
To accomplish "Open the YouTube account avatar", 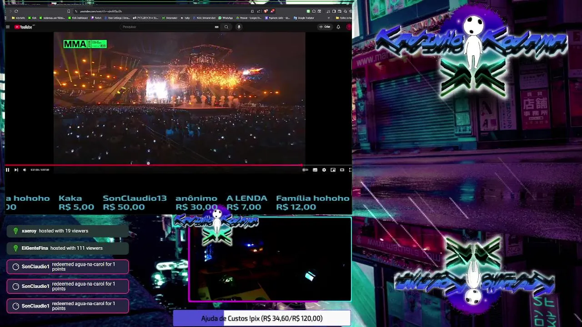I will click(x=349, y=27).
